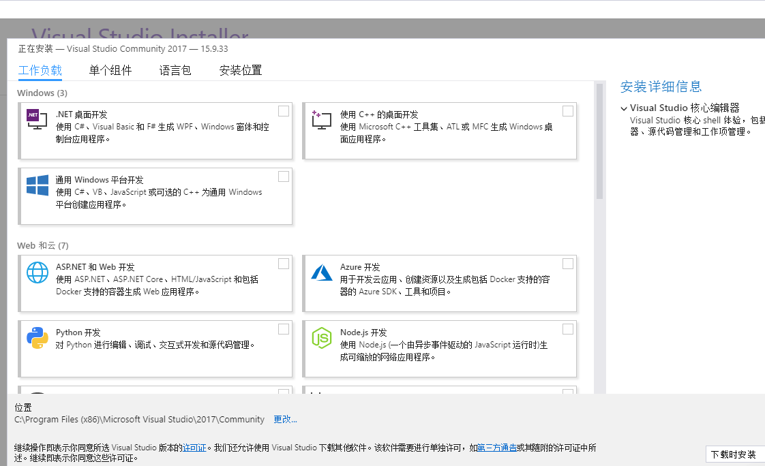Image resolution: width=765 pixels, height=466 pixels.
Task: Open the 语言包 tab
Action: click(x=175, y=69)
